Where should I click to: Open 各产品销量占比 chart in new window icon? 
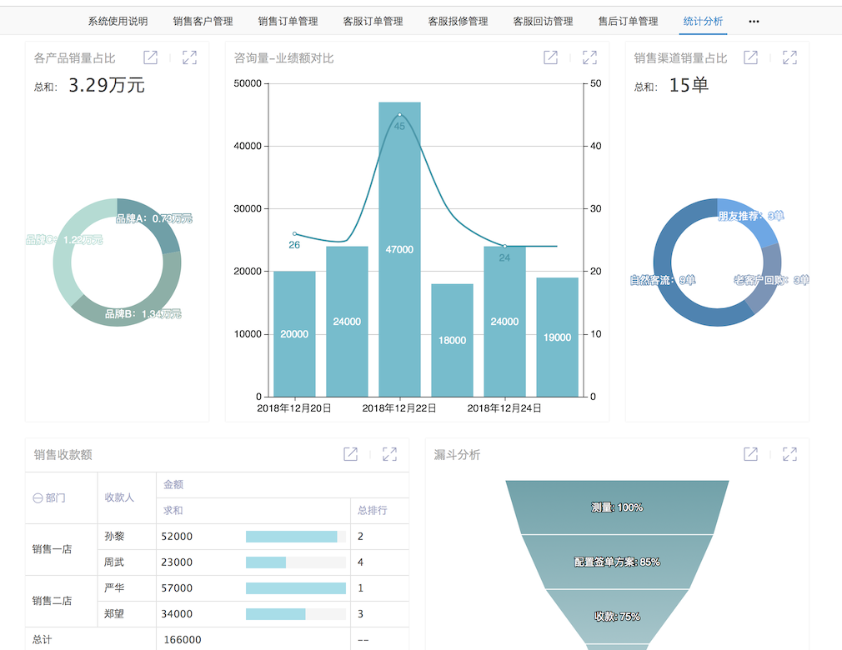150,57
